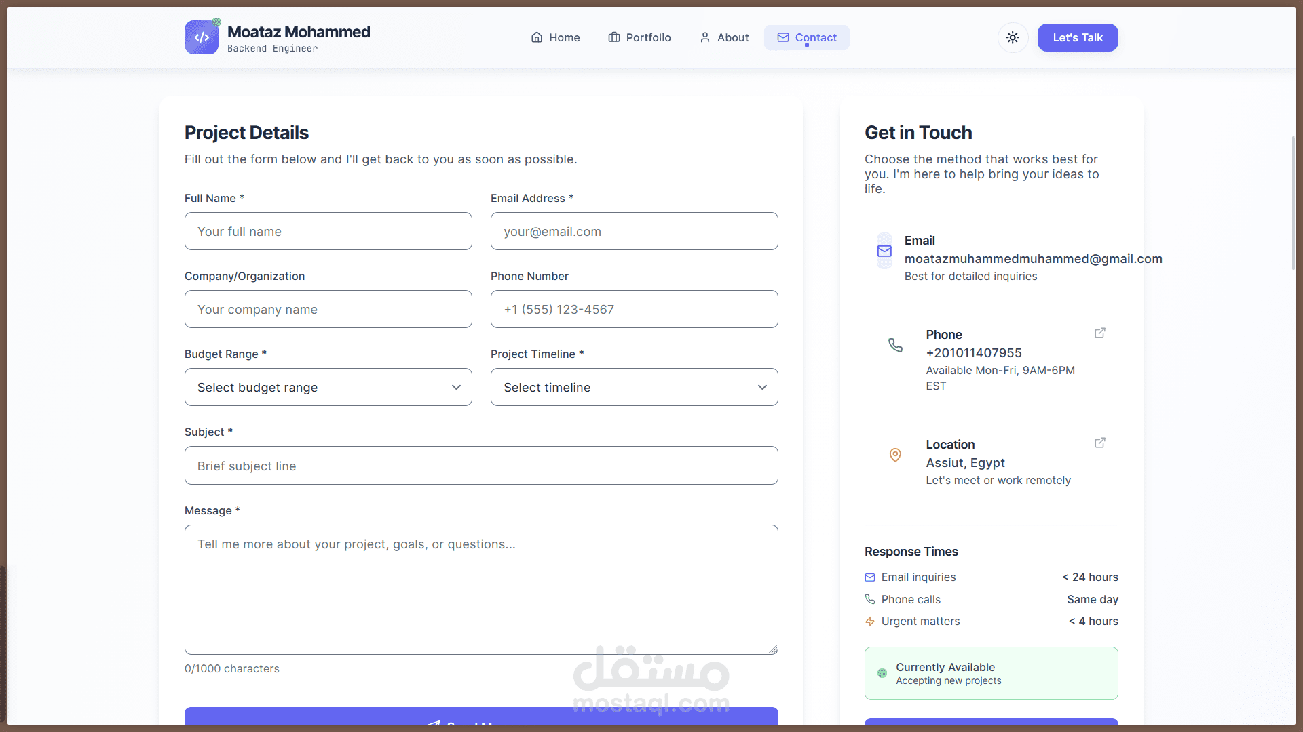Screen dimensions: 1303x732
Task: Open Location external link icon
Action: 1100,443
